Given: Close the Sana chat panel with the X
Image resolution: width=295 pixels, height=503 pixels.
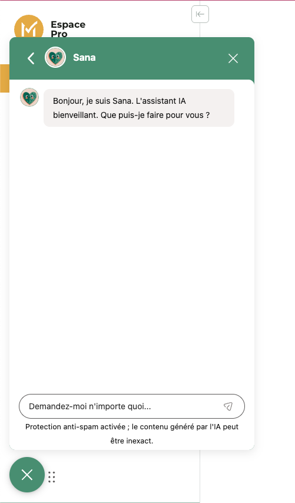Looking at the screenshot, I should pyautogui.click(x=233, y=58).
